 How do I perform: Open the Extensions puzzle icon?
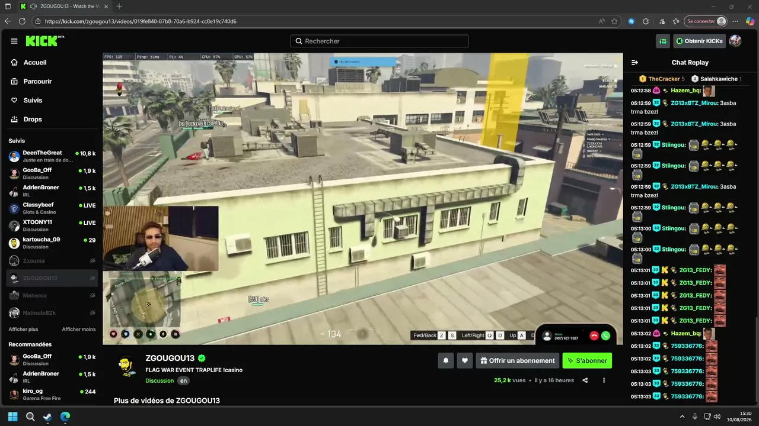(647, 21)
